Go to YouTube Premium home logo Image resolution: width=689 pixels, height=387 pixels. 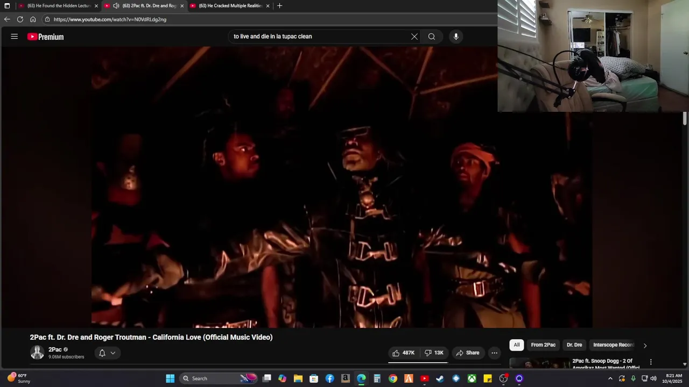tap(46, 37)
